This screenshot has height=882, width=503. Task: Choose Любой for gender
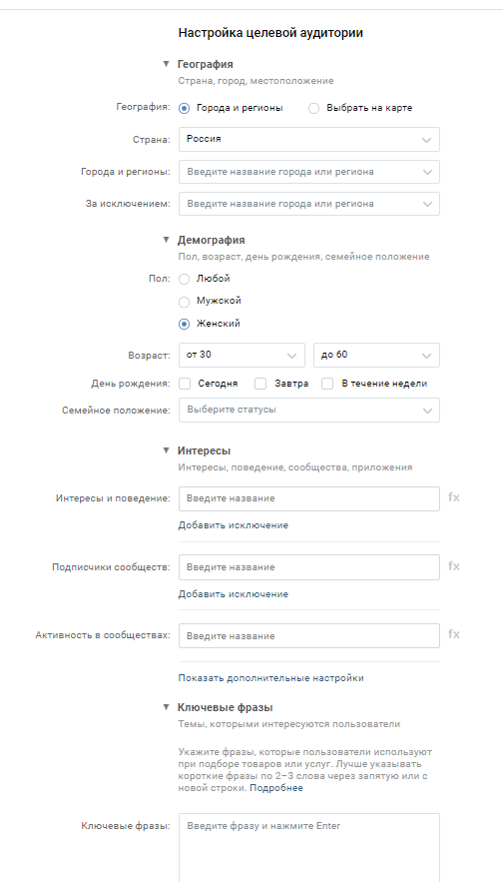[x=184, y=279]
